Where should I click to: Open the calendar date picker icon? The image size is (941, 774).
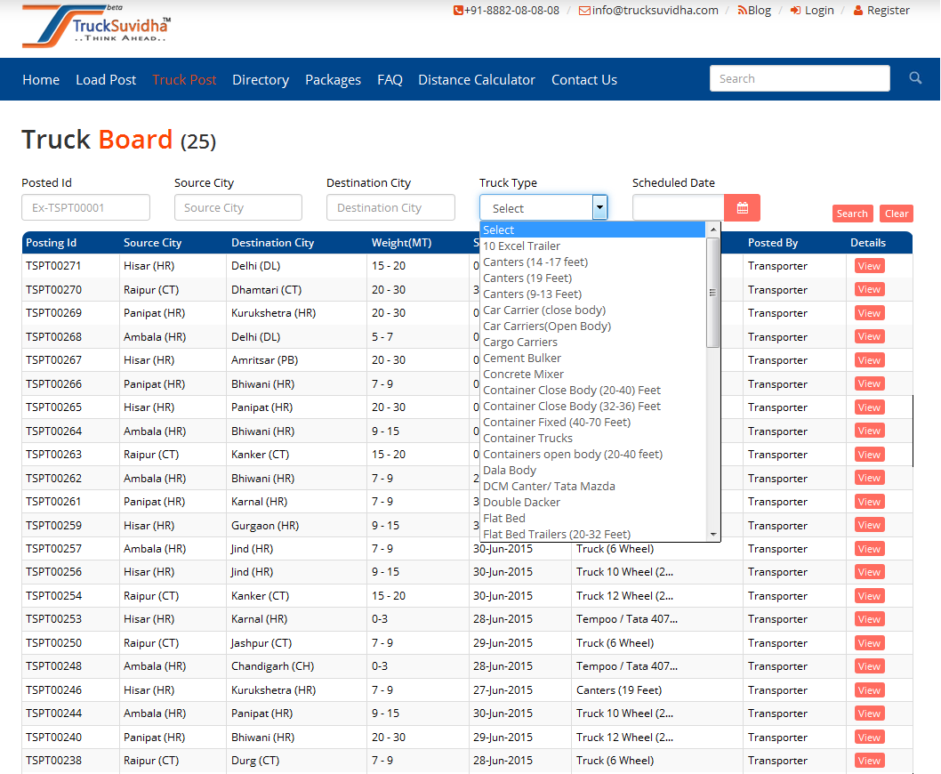point(742,208)
